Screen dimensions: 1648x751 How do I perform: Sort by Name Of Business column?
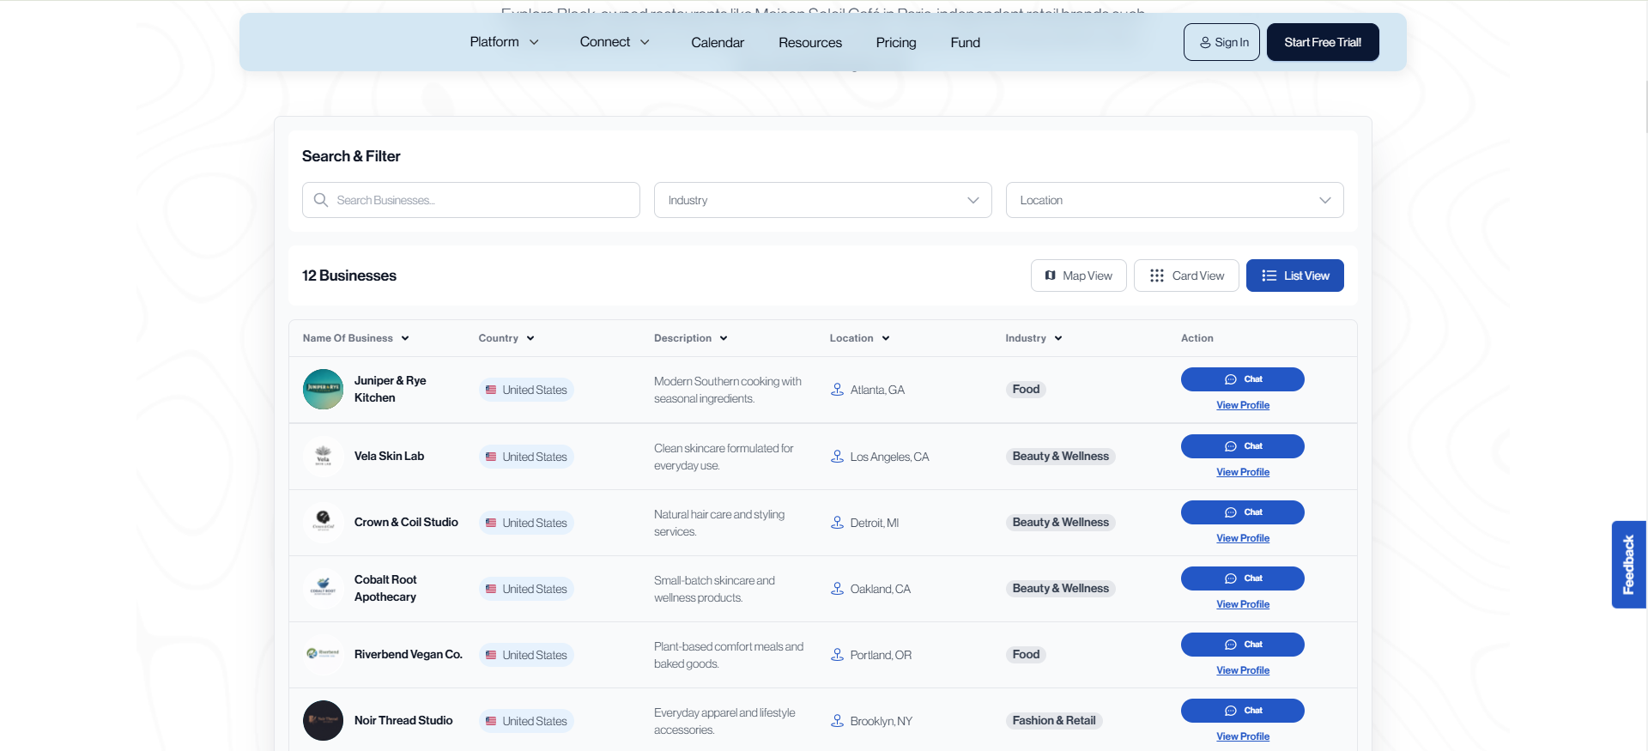[x=355, y=338]
